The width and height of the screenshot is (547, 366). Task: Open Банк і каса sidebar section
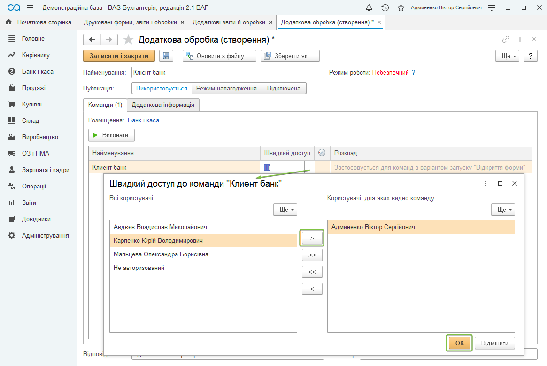pyautogui.click(x=38, y=72)
